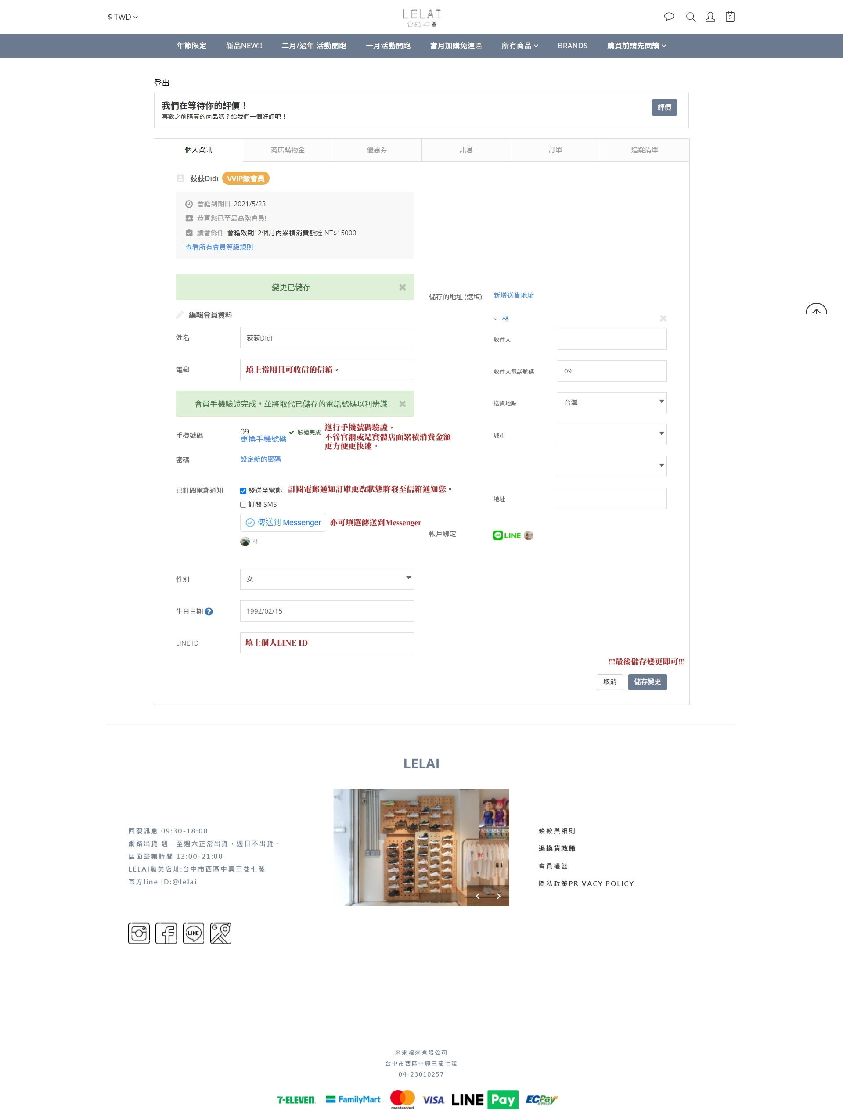Viewport: 843px width, 1116px height.
Task: Click the 儲存變更 save changes button
Action: 647,682
